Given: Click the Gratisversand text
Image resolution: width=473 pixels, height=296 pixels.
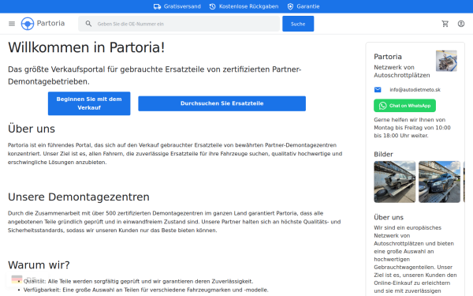Looking at the screenshot, I should point(182,6).
